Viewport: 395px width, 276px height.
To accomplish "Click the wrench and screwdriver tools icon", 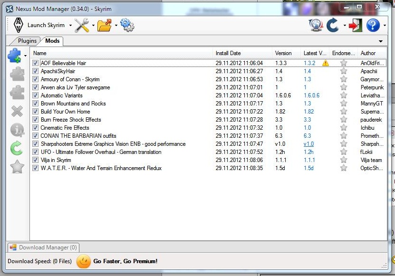I will point(82,25).
